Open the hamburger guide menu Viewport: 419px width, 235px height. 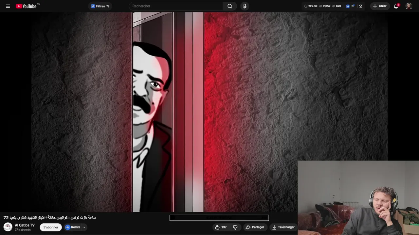(x=8, y=6)
